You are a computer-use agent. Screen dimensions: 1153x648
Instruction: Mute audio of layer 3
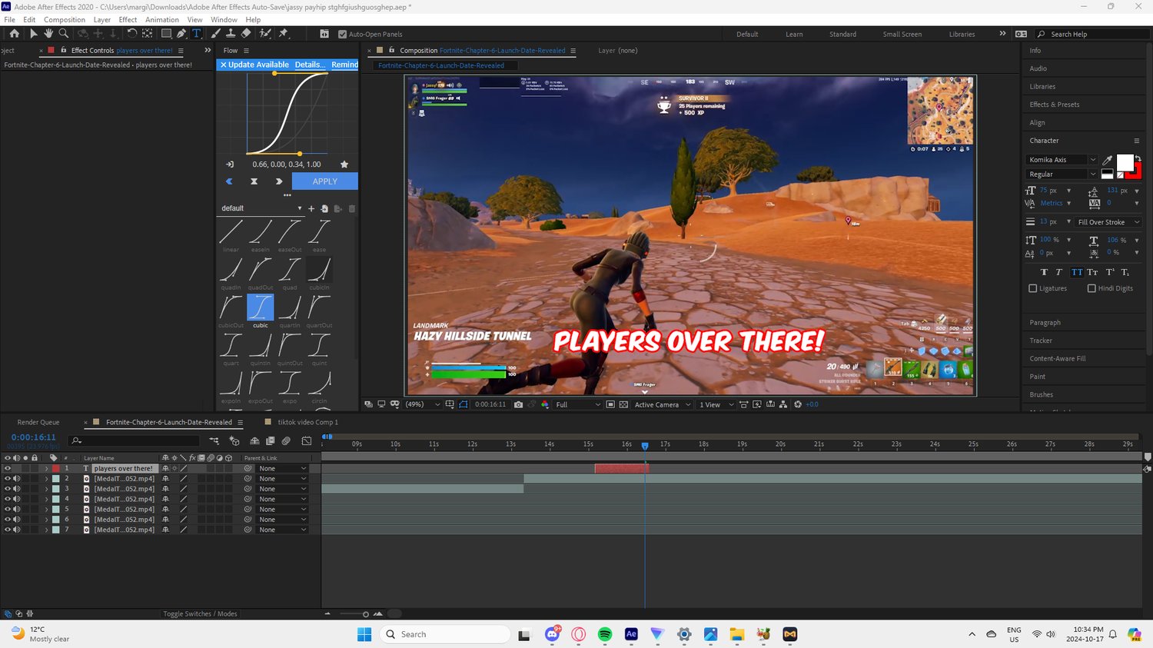tap(16, 489)
